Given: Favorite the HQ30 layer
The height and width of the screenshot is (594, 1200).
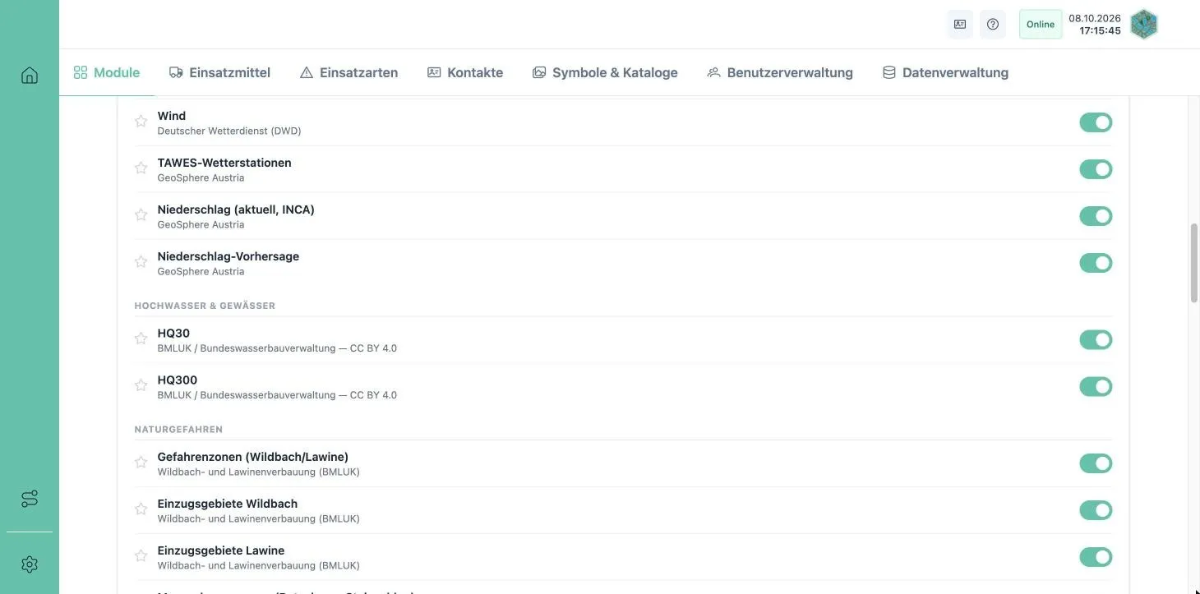Looking at the screenshot, I should 141,338.
